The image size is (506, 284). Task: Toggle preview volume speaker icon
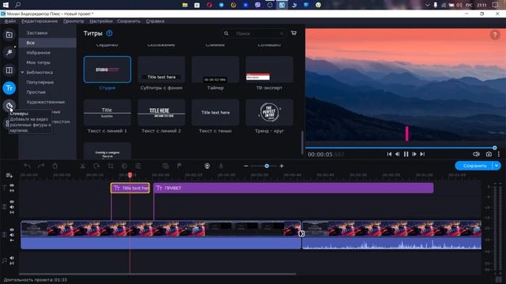[x=476, y=155]
